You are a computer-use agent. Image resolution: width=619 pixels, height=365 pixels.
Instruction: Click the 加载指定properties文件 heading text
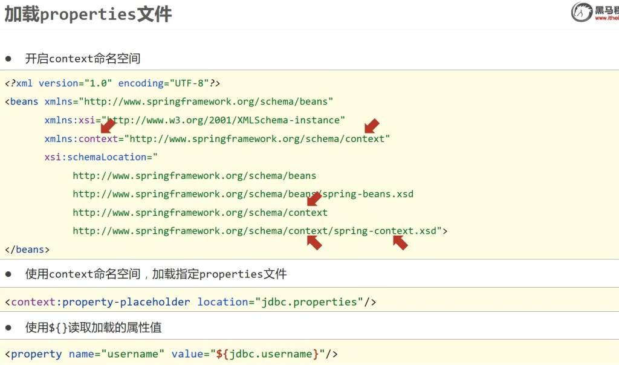click(x=219, y=274)
